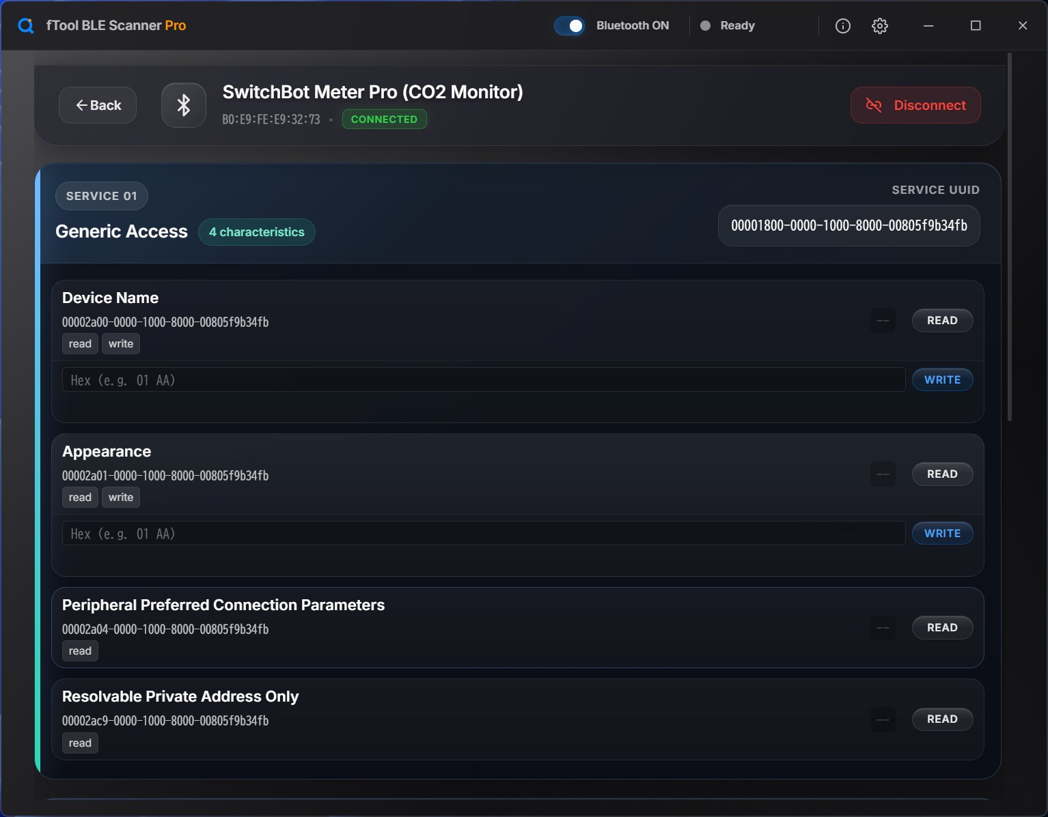Image resolution: width=1048 pixels, height=817 pixels.
Task: Open settings gear icon
Action: pos(880,26)
